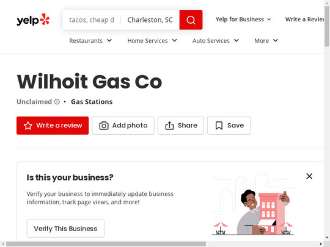Click the Verify This Business button
The image size is (330, 247).
click(65, 229)
